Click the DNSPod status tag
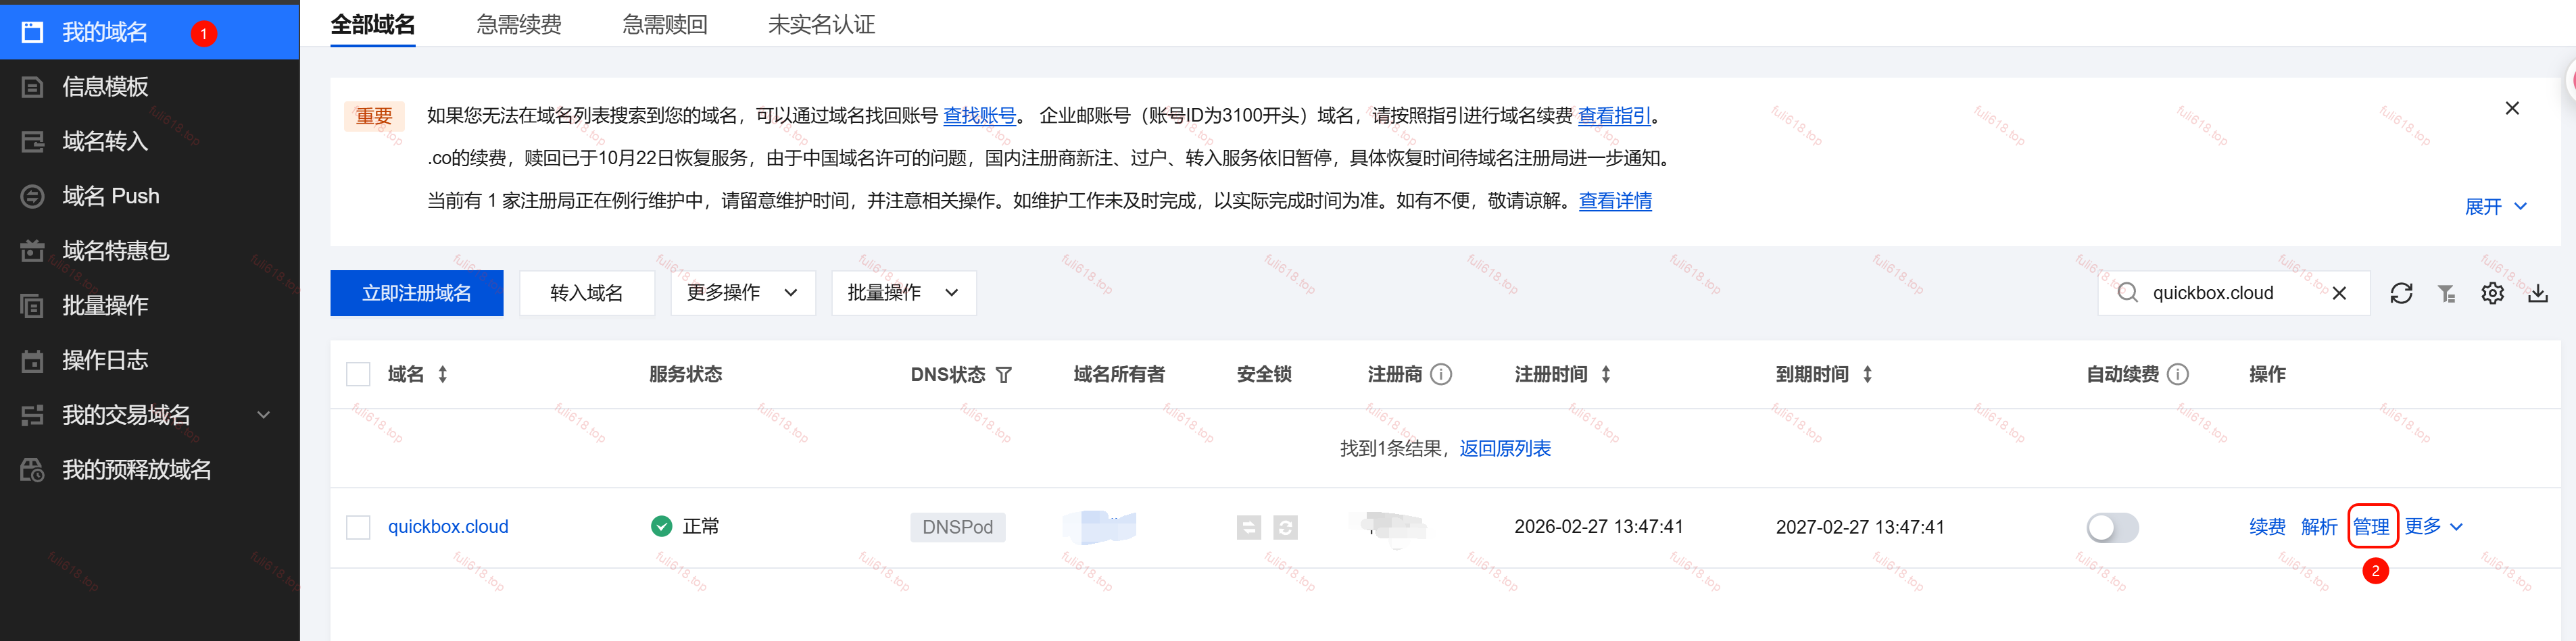This screenshot has height=641, width=2576. [x=958, y=527]
